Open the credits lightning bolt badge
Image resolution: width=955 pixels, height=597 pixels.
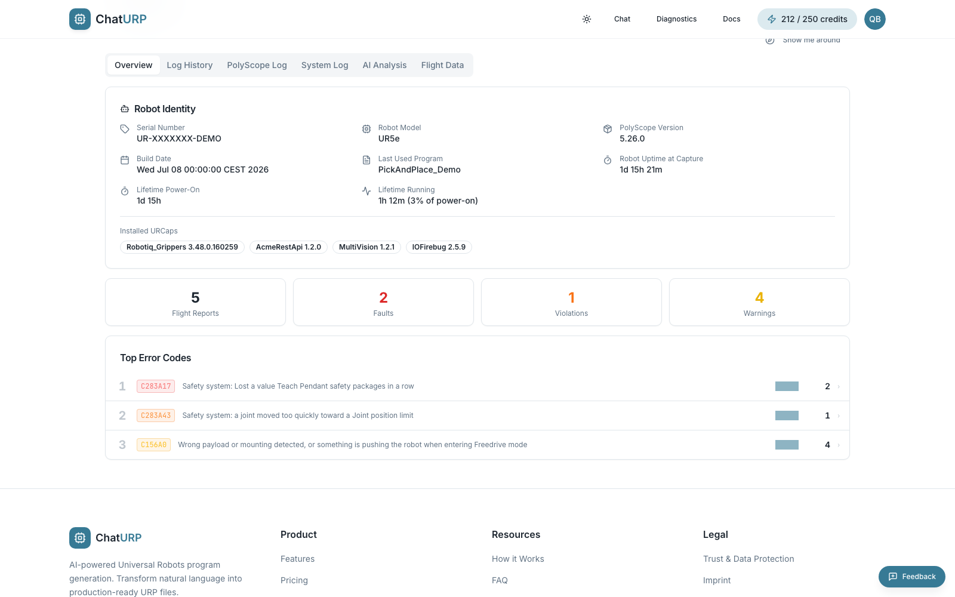807,19
